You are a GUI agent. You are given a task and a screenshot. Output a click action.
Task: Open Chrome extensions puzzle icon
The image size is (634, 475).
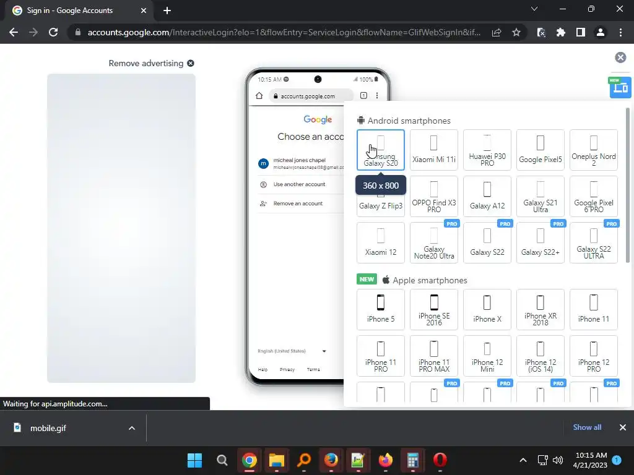(x=561, y=32)
